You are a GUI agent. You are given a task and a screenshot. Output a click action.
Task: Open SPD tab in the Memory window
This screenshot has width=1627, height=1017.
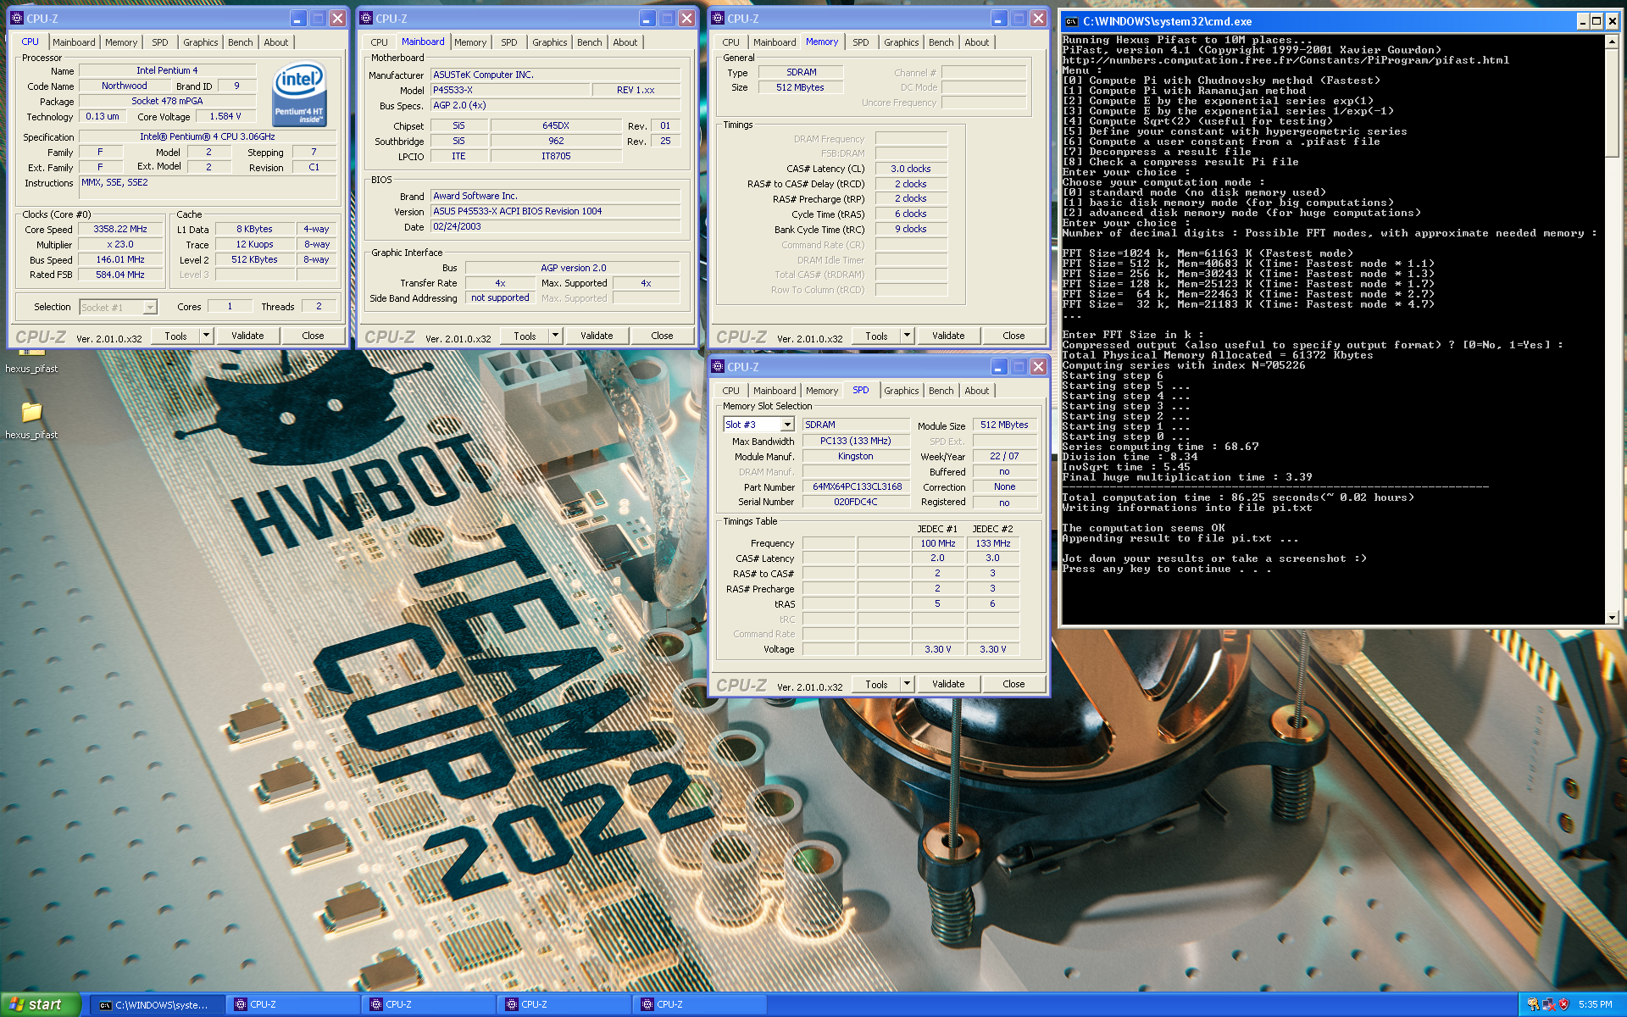coord(860,42)
